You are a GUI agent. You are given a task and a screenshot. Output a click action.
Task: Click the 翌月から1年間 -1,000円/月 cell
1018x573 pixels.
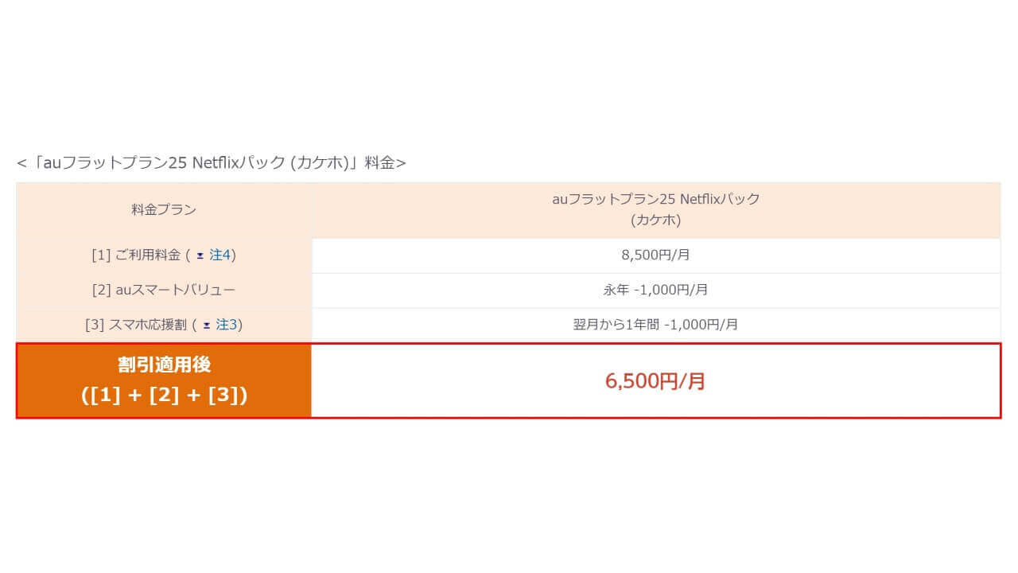click(655, 325)
